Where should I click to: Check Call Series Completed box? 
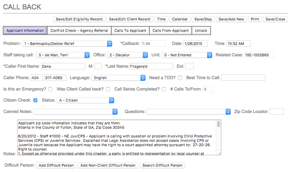(x=164, y=89)
